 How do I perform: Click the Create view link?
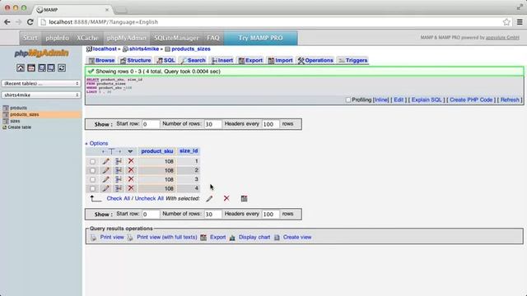pos(297,237)
